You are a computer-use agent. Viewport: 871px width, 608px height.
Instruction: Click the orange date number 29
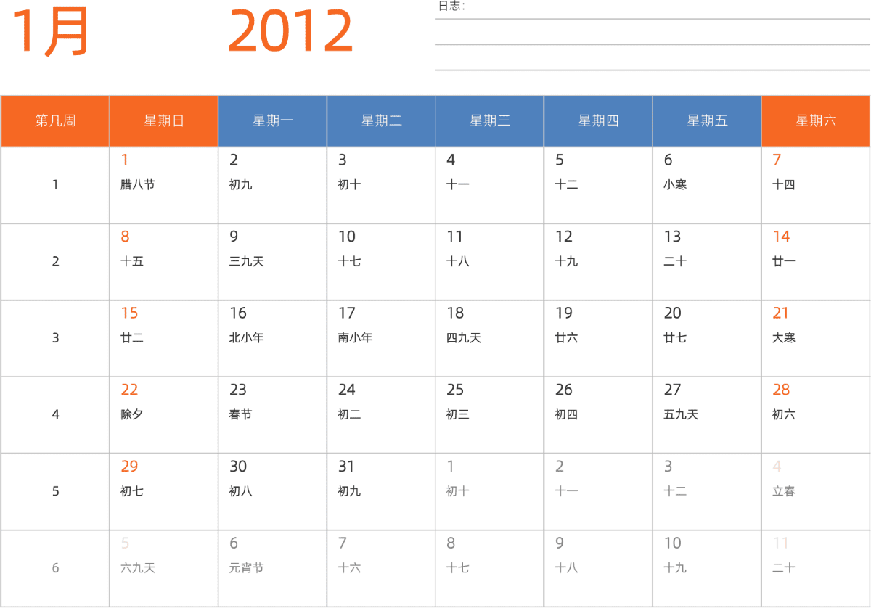(x=129, y=467)
